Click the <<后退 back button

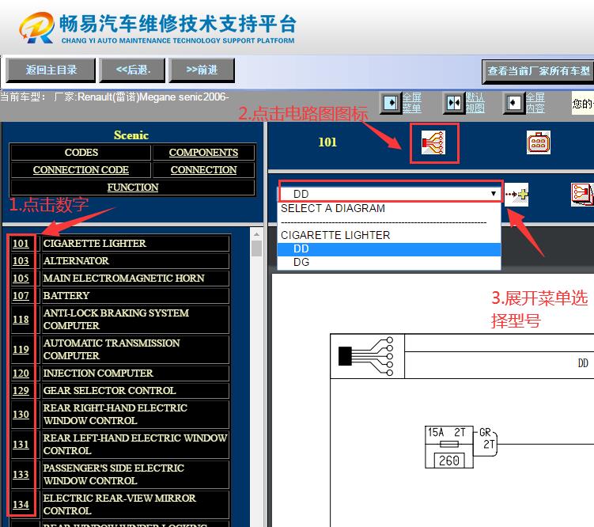[132, 70]
